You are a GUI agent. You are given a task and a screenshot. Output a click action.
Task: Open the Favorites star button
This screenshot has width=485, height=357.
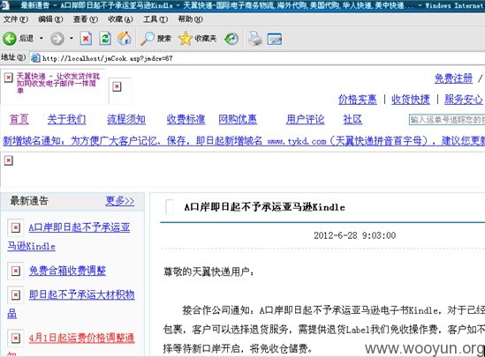point(197,39)
